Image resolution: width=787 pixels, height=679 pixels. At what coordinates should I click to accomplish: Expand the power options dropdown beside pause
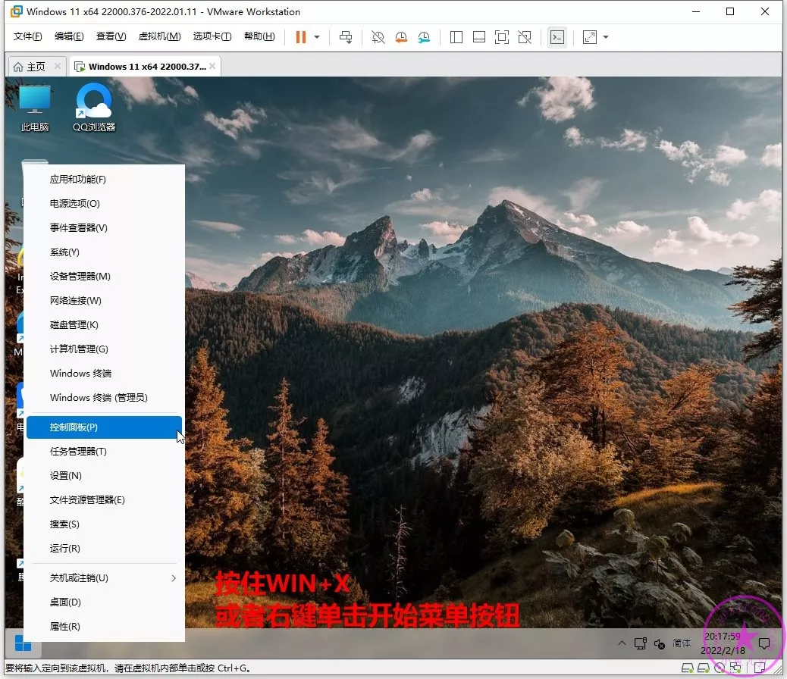pyautogui.click(x=317, y=37)
